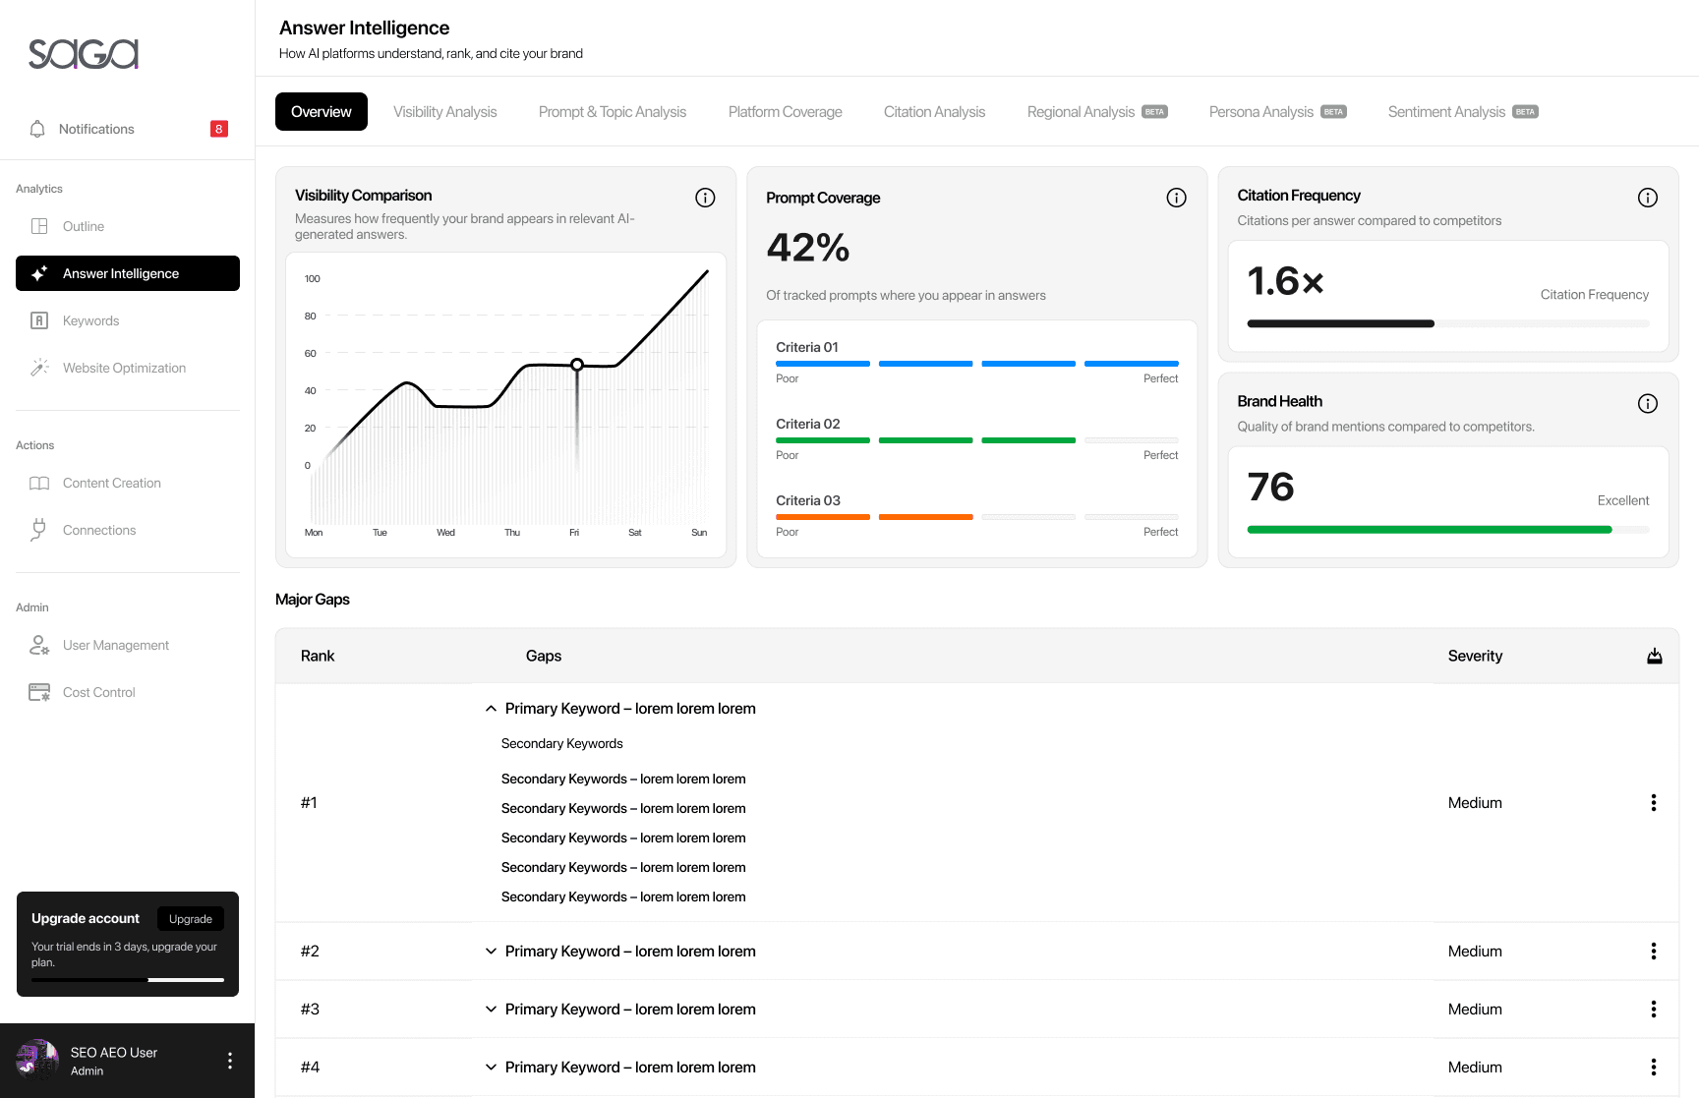Open Notifications in the sidebar

pyautogui.click(x=128, y=129)
